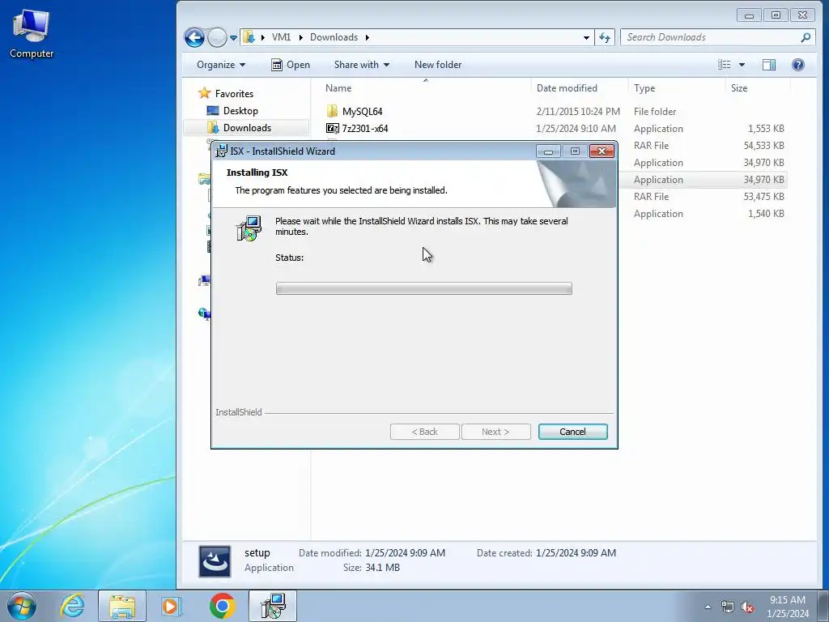
Task: Click the network tray icon
Action: pos(728,607)
